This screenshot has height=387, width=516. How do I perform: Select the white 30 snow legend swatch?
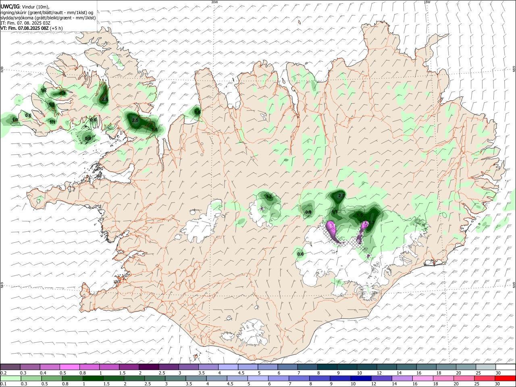click(506, 367)
